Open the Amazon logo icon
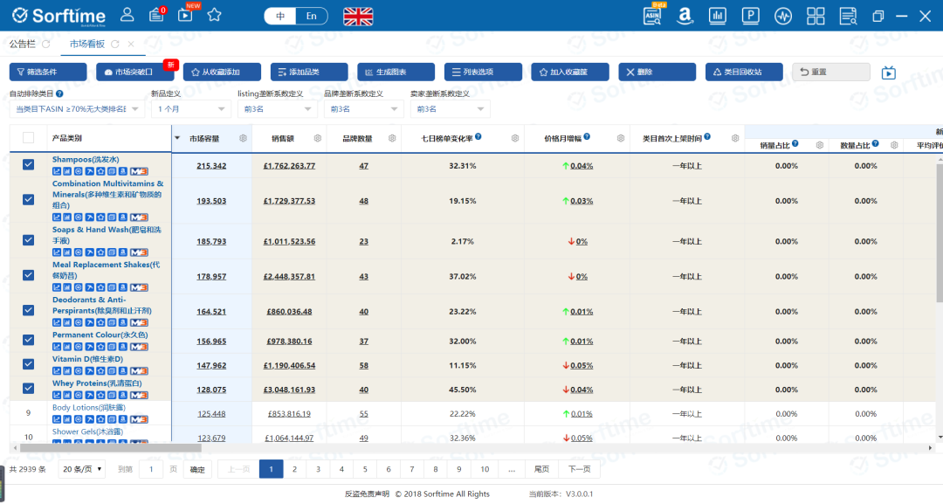Viewport: 943px width, 504px height. pyautogui.click(x=685, y=16)
